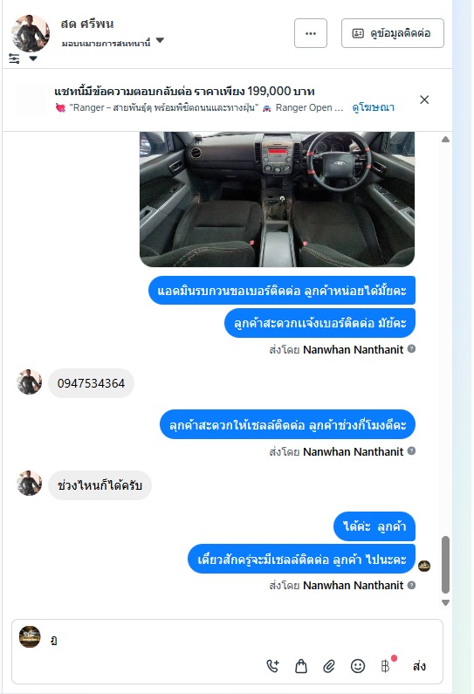
Task: Expand the small arrow beside filter icon
Action: click(x=33, y=58)
